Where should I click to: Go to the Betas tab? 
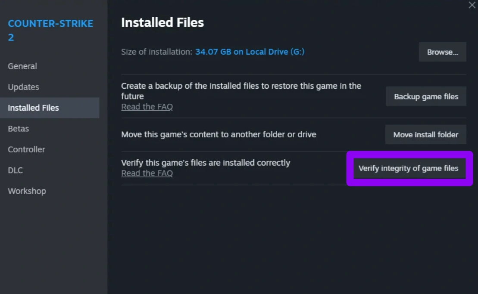pyautogui.click(x=18, y=129)
